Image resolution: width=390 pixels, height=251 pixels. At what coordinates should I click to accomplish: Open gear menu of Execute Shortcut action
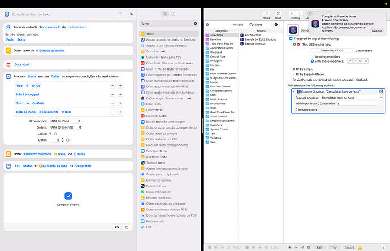click(381, 91)
